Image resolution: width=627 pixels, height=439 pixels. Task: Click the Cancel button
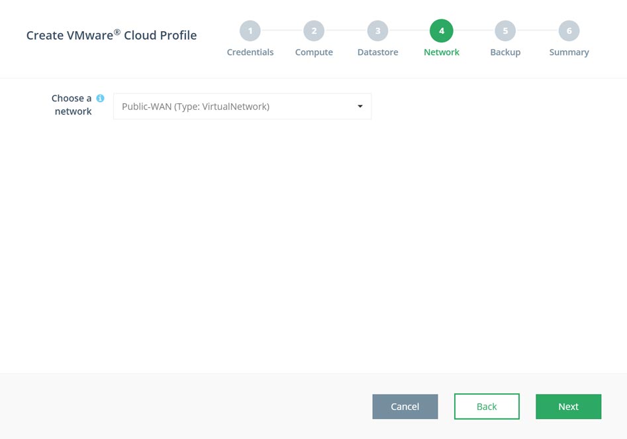405,407
